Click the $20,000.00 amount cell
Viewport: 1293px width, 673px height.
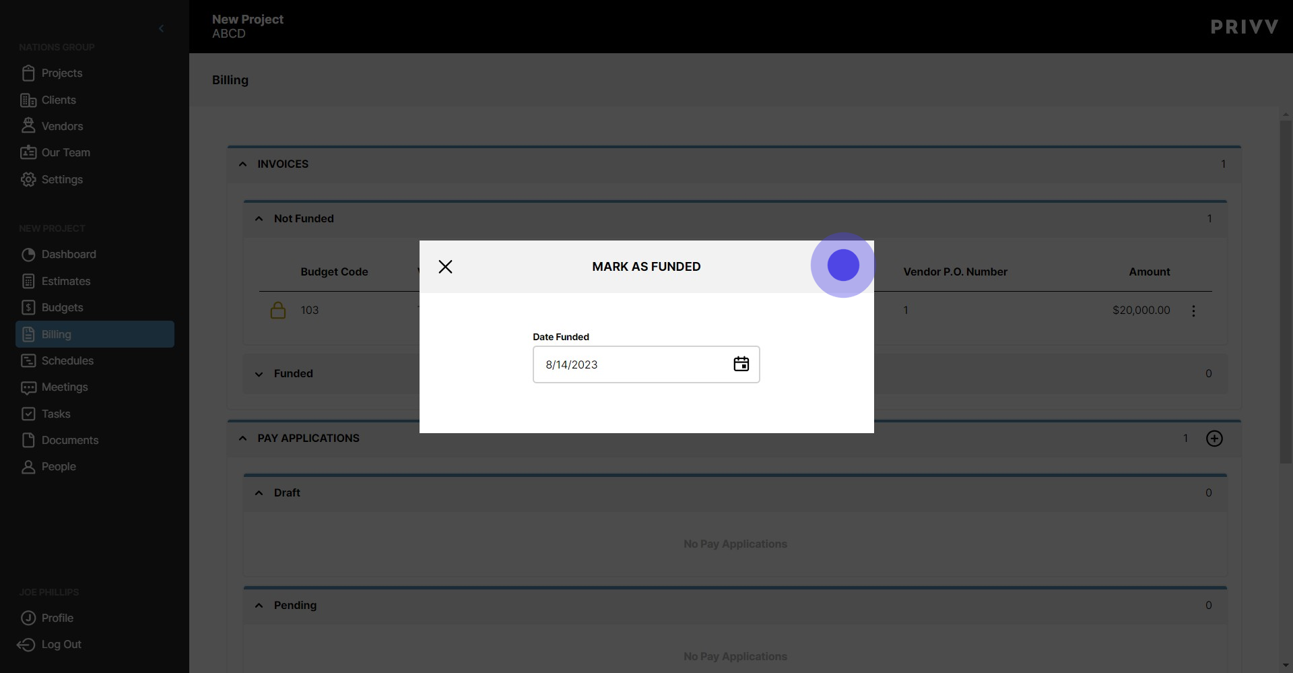point(1141,310)
